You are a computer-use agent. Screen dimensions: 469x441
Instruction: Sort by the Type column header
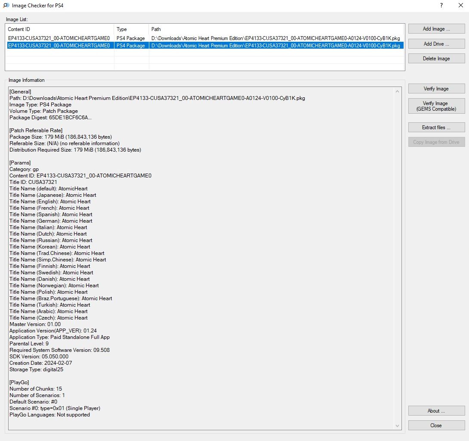click(131, 29)
